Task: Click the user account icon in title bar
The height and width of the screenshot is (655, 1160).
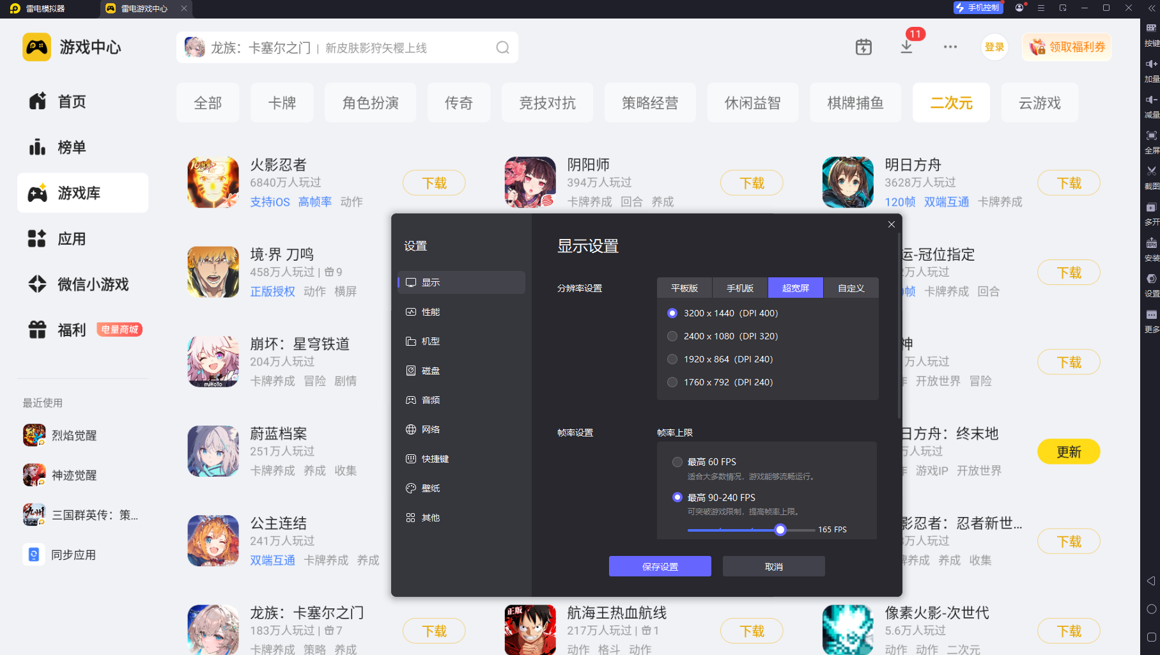Action: (1019, 8)
